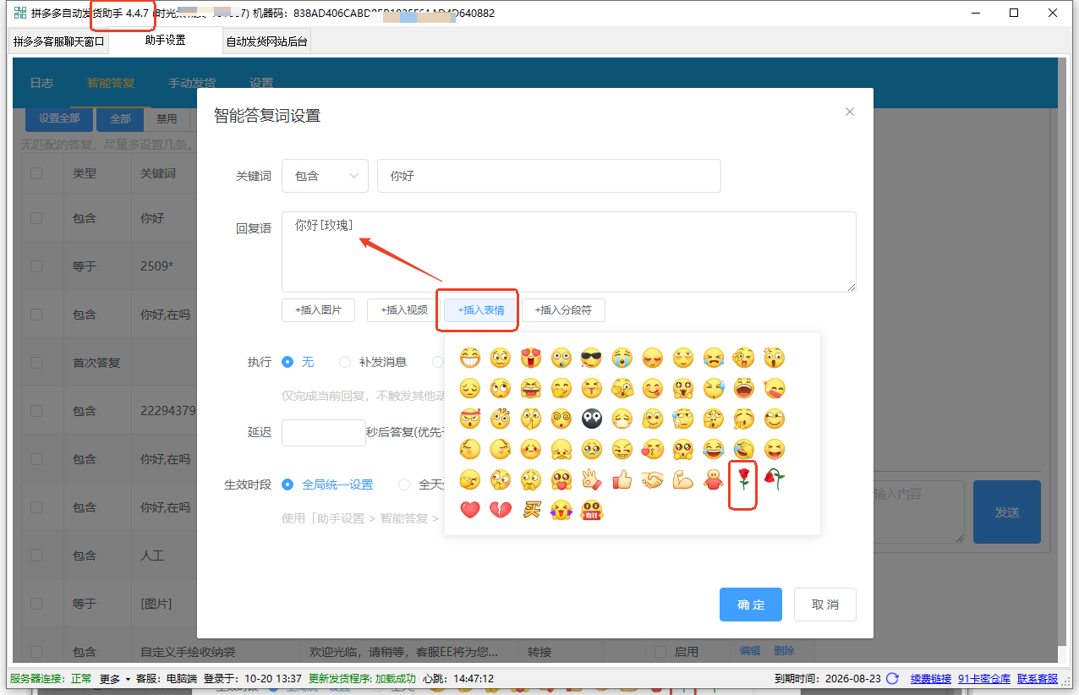Select the 补发消息 radio option

coord(345,362)
